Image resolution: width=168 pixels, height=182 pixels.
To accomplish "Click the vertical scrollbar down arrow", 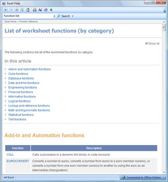I will coord(164,172).
